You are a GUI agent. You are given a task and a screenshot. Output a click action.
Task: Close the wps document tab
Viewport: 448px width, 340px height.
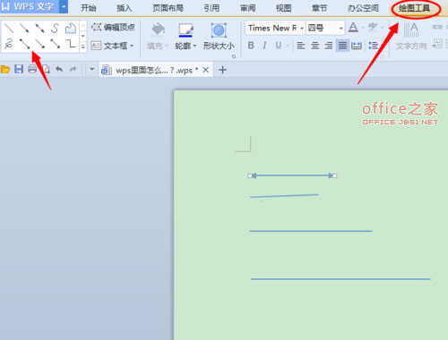click(205, 70)
